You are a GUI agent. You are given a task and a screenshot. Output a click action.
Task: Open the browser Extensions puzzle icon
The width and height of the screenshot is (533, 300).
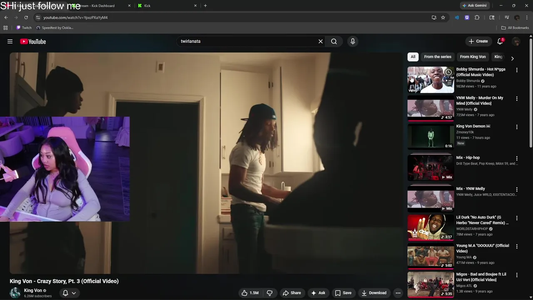[477, 17]
